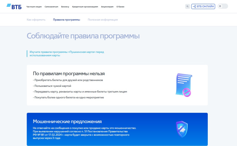237x146 pixels.
Task: Open the О банке menu item
Action: coord(120,7)
